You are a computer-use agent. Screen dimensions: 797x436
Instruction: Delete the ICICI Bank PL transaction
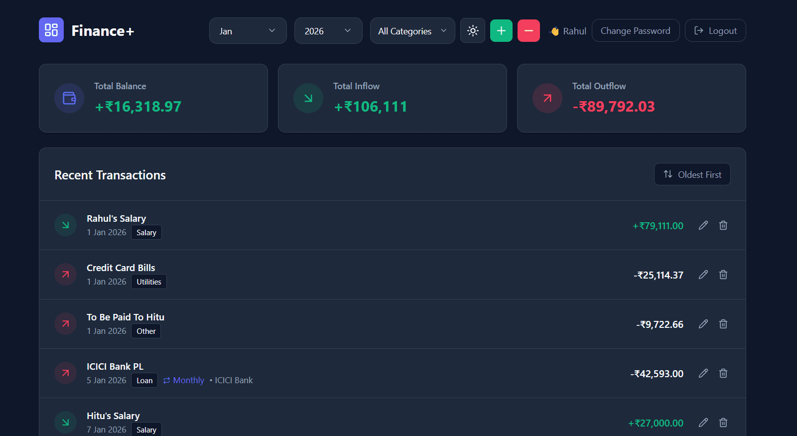tap(723, 373)
